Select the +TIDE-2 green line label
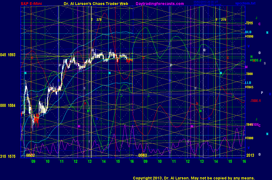The image size is (272, 180). (255, 60)
